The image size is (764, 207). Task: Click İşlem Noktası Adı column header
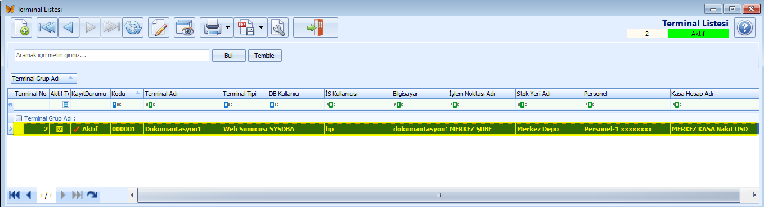pos(482,93)
